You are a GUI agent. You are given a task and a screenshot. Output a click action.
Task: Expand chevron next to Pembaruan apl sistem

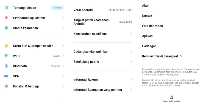(x=63, y=18)
